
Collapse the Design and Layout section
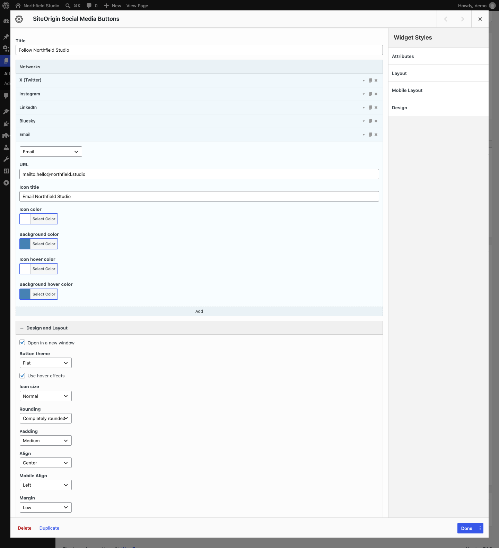pyautogui.click(x=199, y=328)
